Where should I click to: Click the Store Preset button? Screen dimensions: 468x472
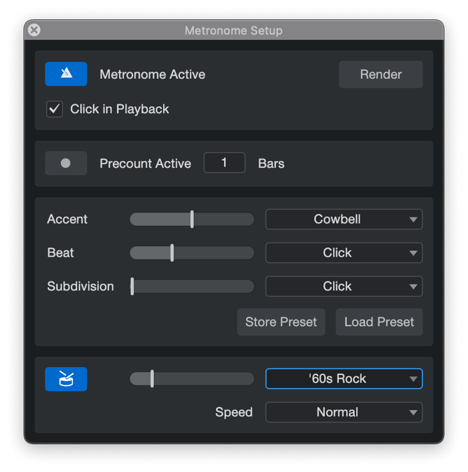[281, 322]
